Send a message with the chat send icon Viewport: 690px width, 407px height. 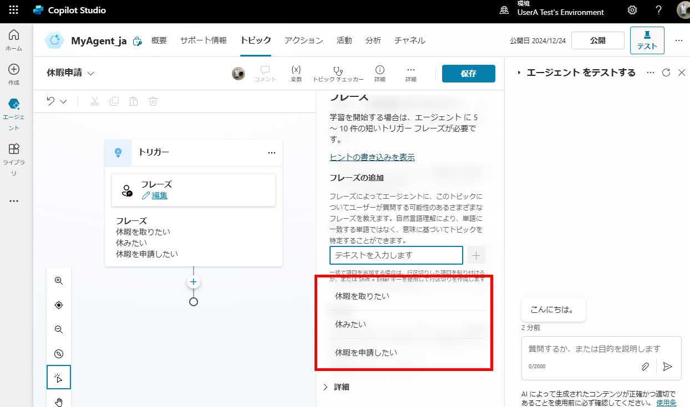tap(668, 366)
